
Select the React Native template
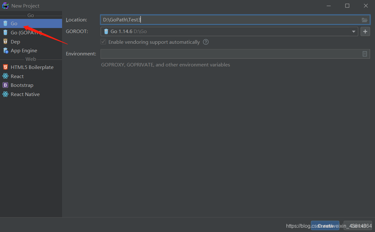tap(31, 94)
